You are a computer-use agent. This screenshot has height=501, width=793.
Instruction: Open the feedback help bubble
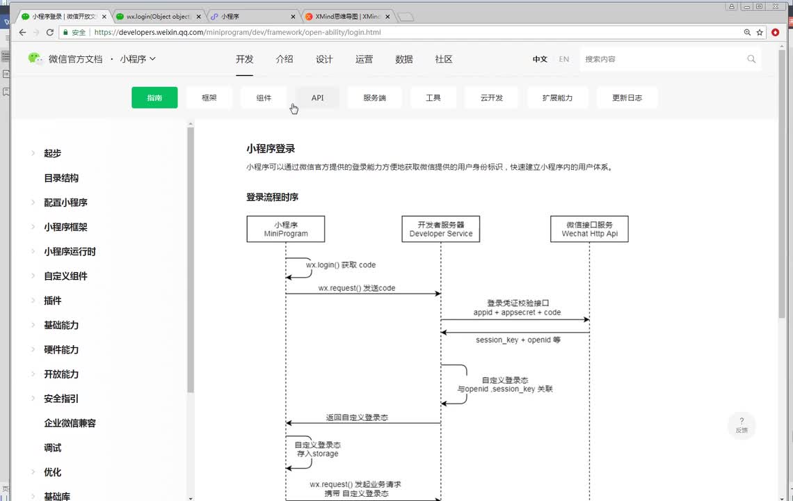tap(742, 425)
